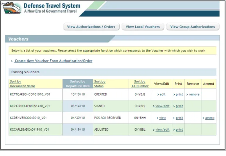Click TA number 0NYBHH
Screen dimensions: 226x156
click(x=140, y=118)
